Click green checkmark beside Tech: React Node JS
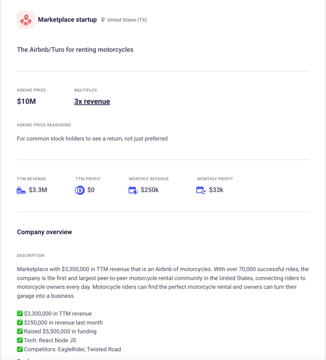 (20, 340)
